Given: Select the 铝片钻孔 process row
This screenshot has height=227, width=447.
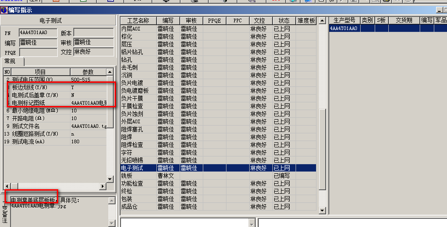Looking at the screenshot, I should (x=218, y=52).
